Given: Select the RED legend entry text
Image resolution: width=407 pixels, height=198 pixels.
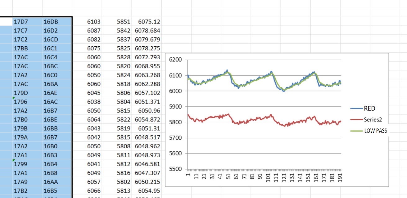Looking at the screenshot, I should coord(369,108).
